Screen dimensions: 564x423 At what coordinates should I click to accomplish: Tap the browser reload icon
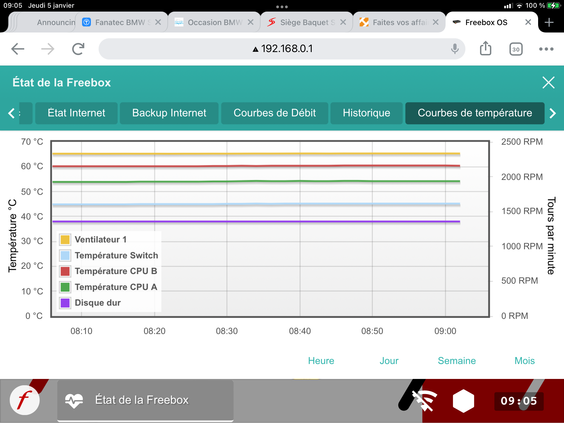tap(78, 49)
